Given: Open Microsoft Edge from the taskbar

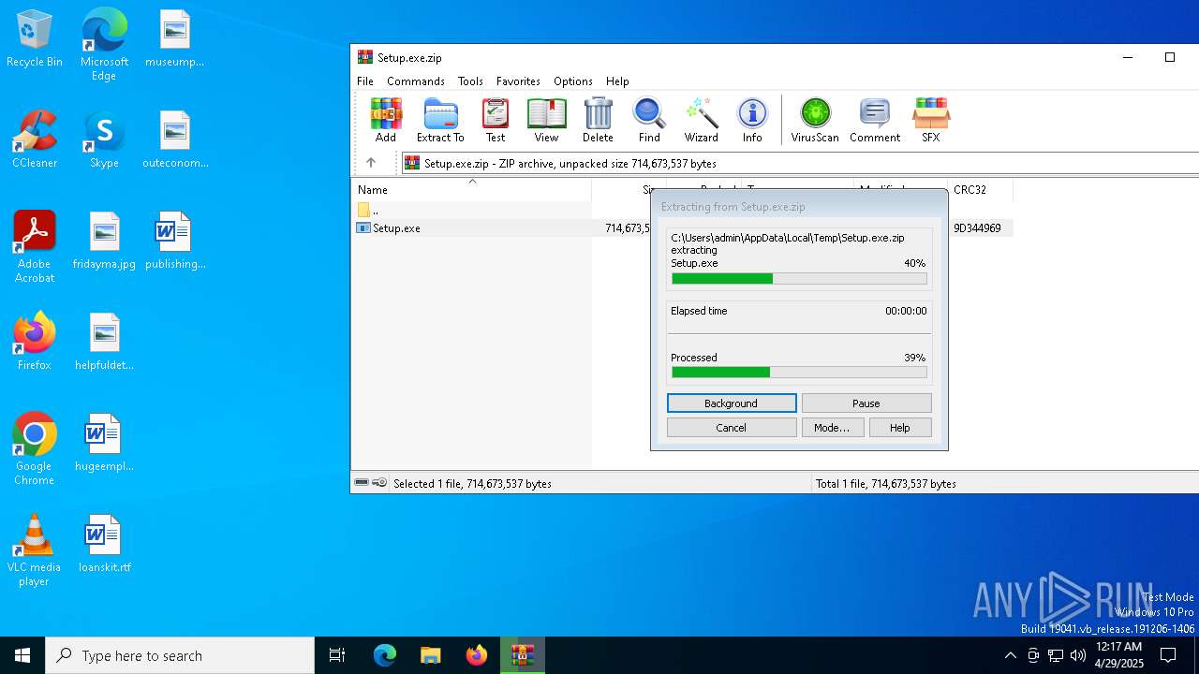Looking at the screenshot, I should [385, 655].
